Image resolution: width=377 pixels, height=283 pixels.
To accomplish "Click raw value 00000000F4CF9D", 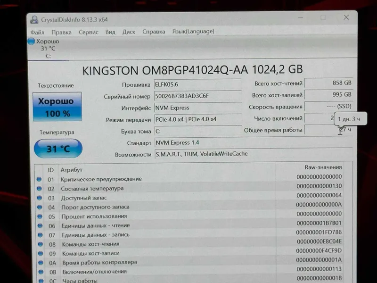I will 319,250.
